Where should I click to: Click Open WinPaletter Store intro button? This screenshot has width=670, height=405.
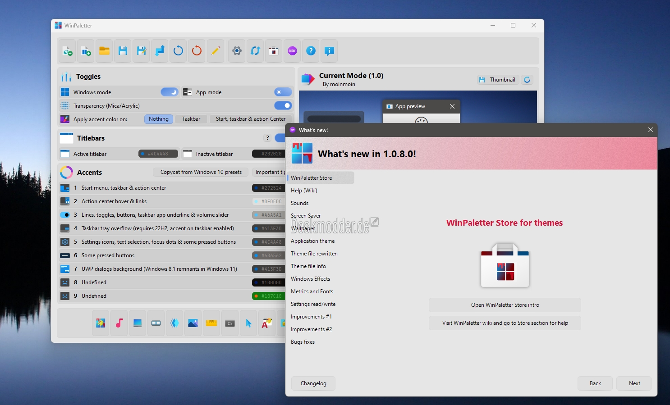(x=505, y=305)
